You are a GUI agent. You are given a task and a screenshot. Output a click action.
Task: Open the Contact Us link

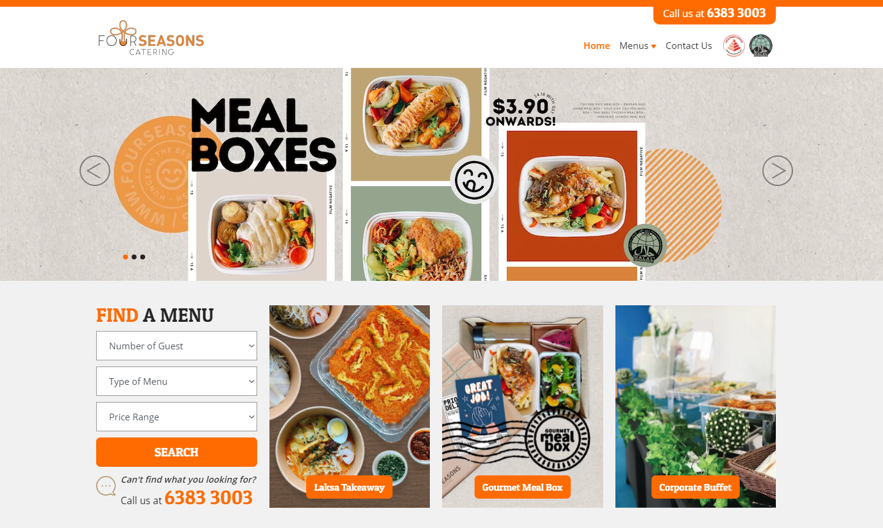click(x=689, y=46)
